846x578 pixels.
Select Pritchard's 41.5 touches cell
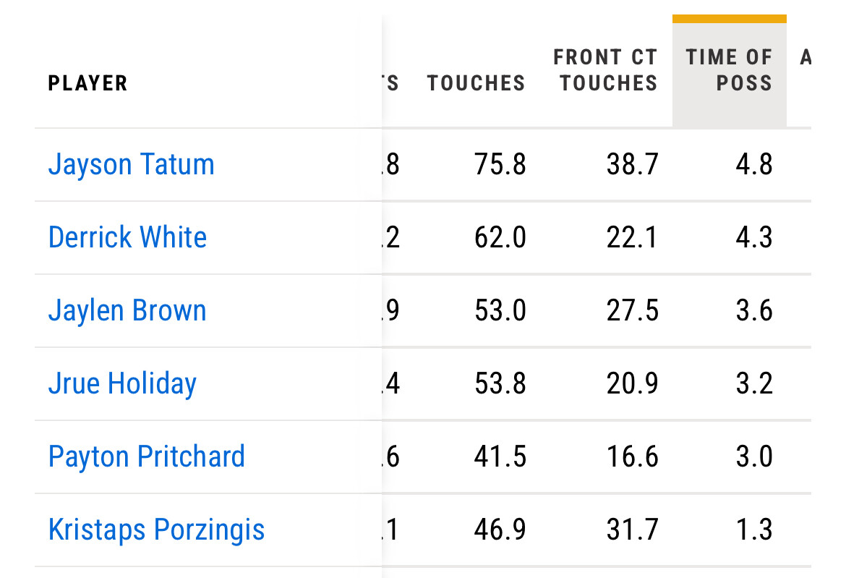click(x=500, y=457)
